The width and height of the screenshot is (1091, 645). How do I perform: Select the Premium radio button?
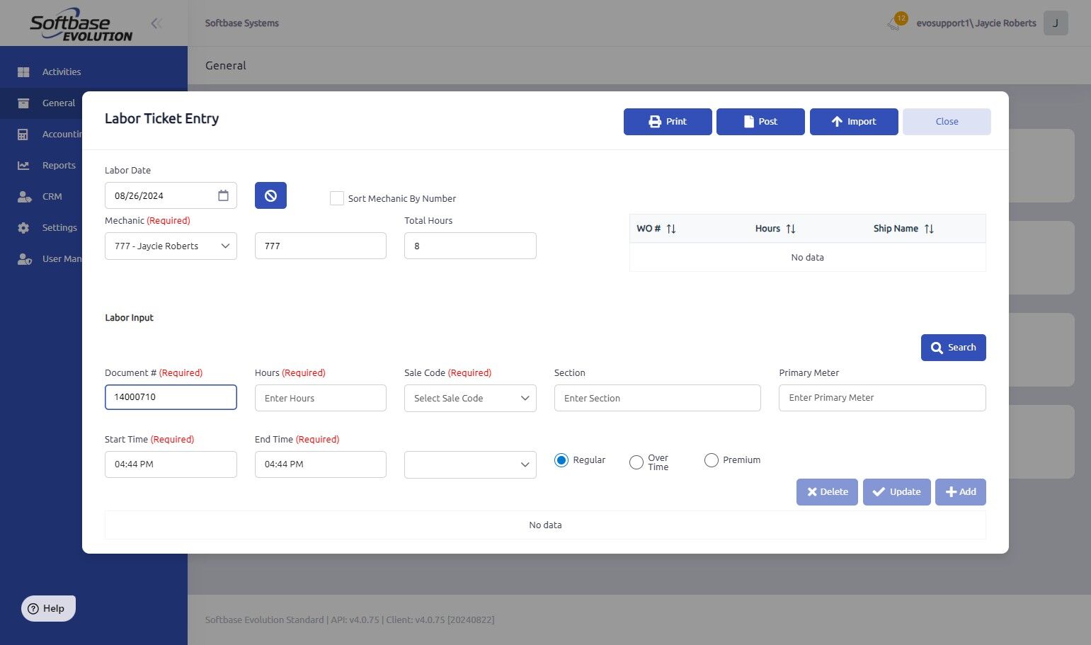[x=712, y=460]
